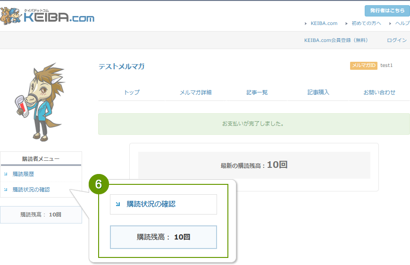Click KEIBA.com会員登録（無料）link

(336, 40)
